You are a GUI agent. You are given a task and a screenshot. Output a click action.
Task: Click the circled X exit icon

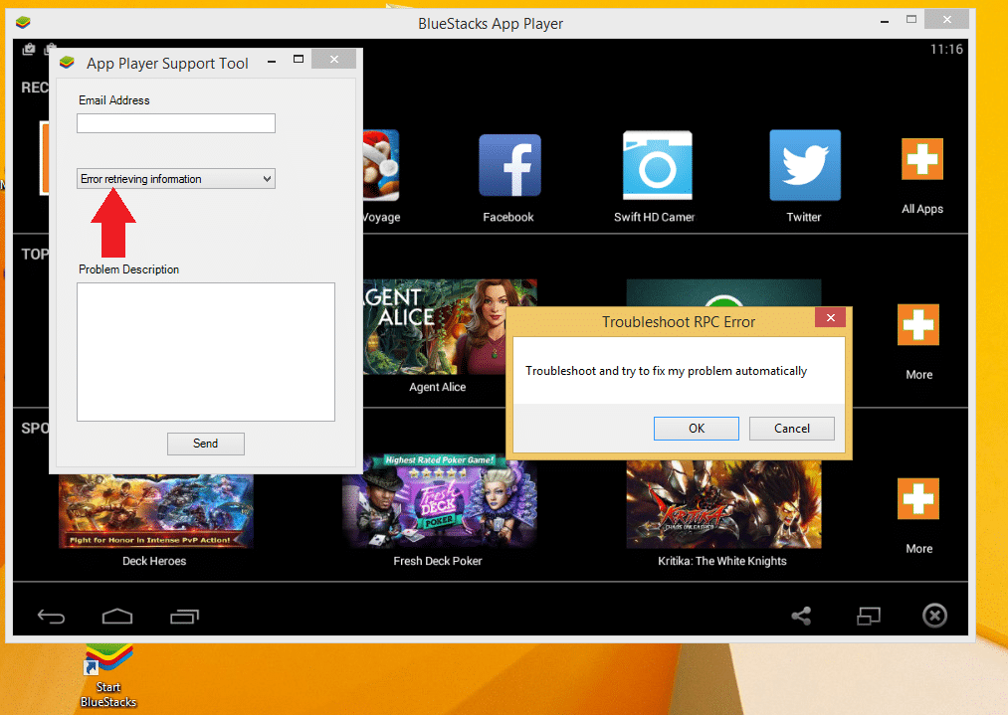click(x=934, y=616)
